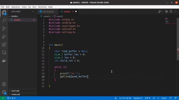Open the View menu
The height and width of the screenshot is (100, 179).
coord(24,7)
